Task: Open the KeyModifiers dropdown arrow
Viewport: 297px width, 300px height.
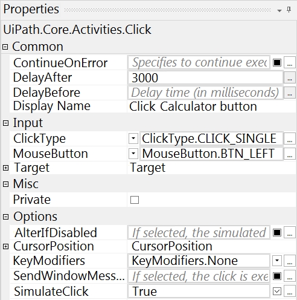Action: pyautogui.click(x=277, y=261)
